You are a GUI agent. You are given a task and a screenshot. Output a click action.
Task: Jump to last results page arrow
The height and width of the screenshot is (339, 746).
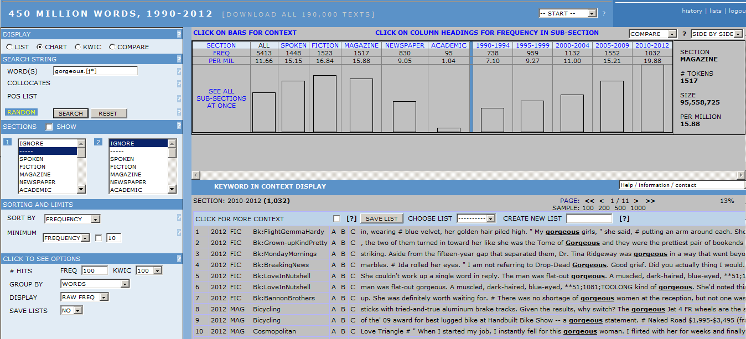[x=650, y=201]
